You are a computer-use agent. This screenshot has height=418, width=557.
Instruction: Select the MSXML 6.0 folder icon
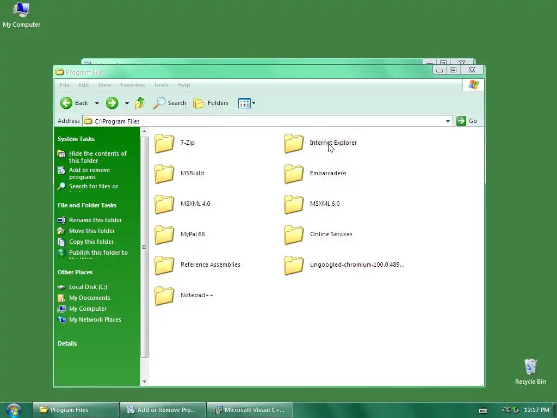(294, 204)
